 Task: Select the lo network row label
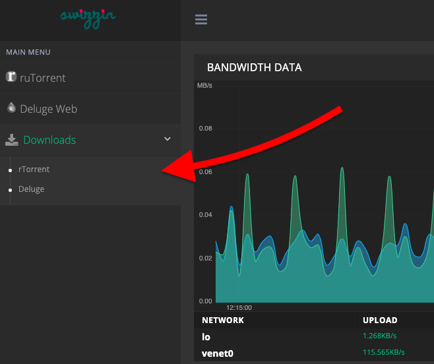206,337
